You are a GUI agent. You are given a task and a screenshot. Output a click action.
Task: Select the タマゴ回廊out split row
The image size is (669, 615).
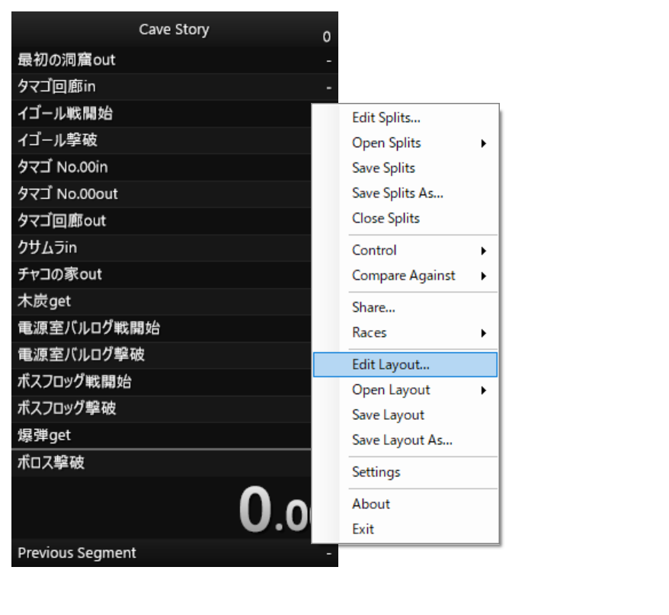162,221
